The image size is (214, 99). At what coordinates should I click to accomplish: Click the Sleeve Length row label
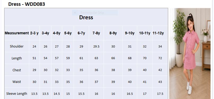(17, 93)
